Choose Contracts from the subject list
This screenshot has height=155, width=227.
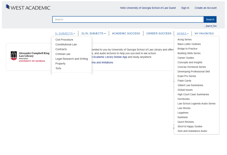point(61,49)
